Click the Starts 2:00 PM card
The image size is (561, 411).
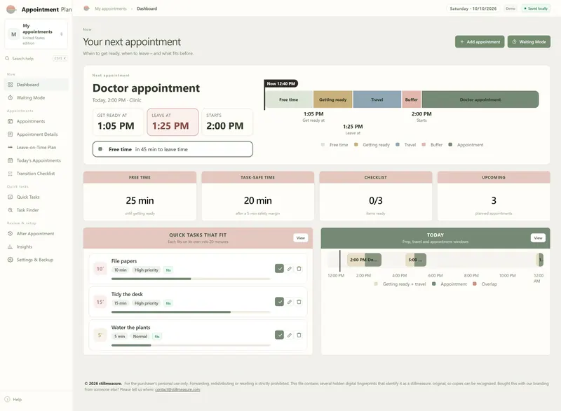(x=227, y=122)
